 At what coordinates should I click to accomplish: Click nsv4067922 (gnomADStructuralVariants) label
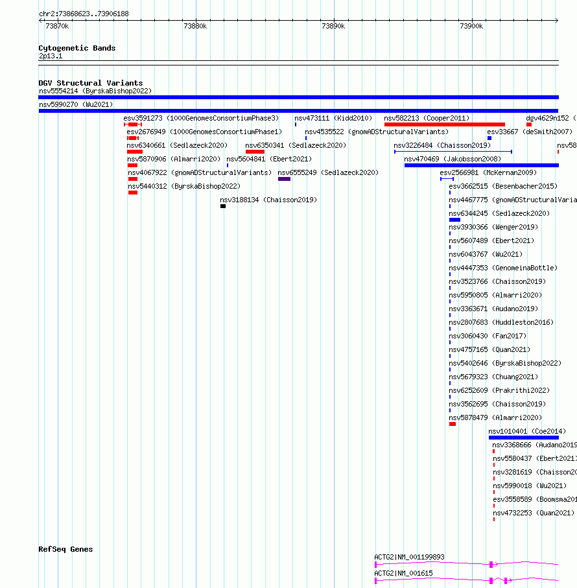point(200,172)
